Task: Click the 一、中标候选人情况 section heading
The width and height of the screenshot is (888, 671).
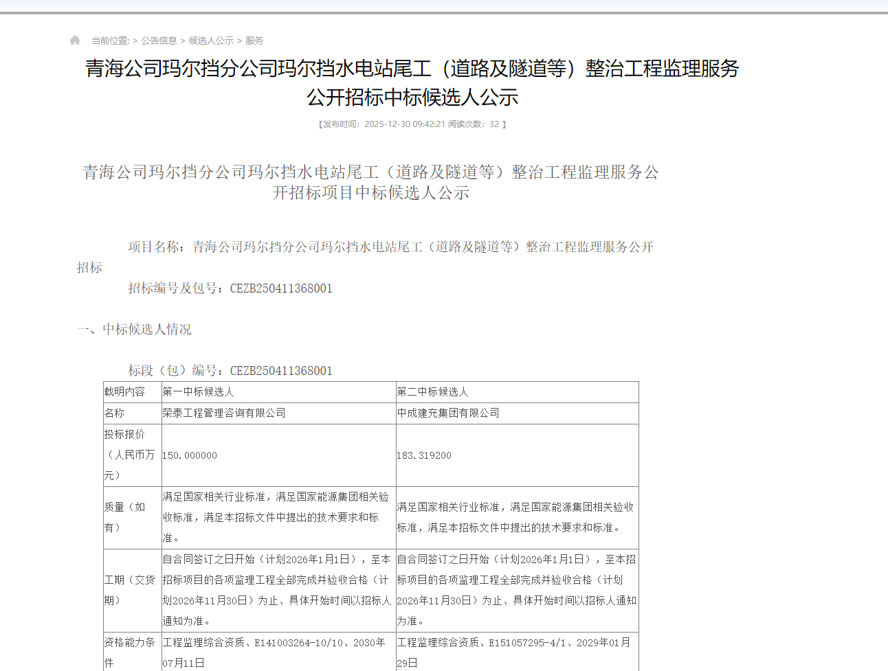Action: (x=134, y=330)
